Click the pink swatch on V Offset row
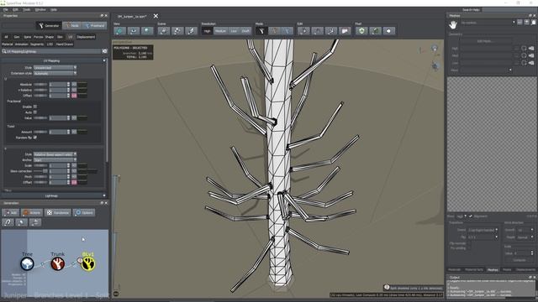 (74, 183)
